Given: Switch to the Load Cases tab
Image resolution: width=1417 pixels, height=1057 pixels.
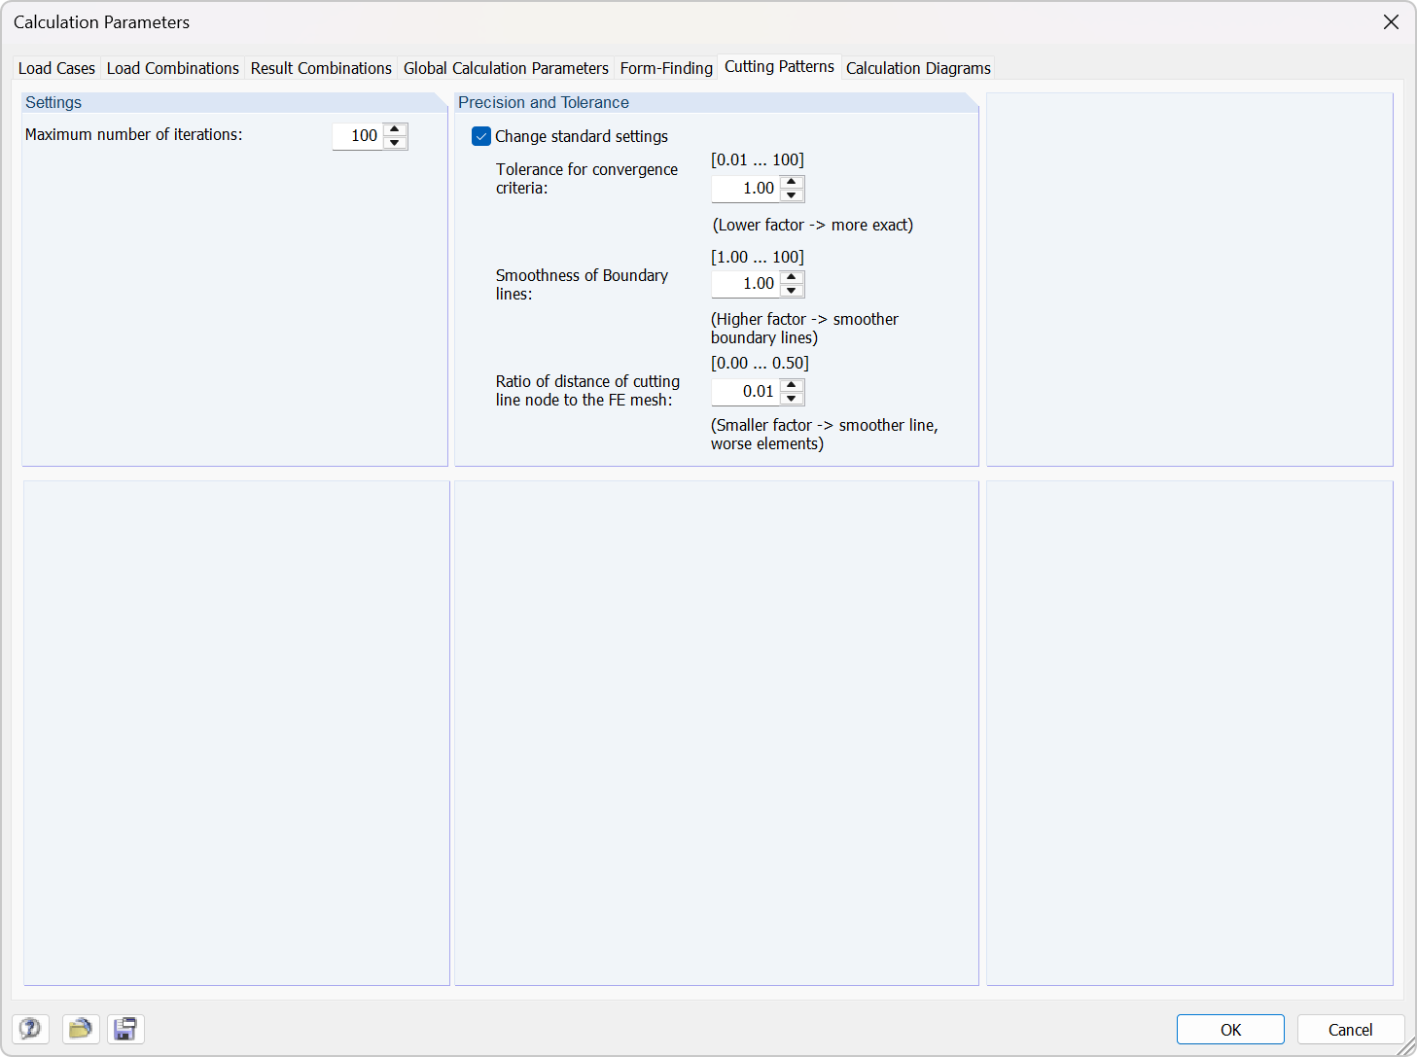Looking at the screenshot, I should pos(55,68).
